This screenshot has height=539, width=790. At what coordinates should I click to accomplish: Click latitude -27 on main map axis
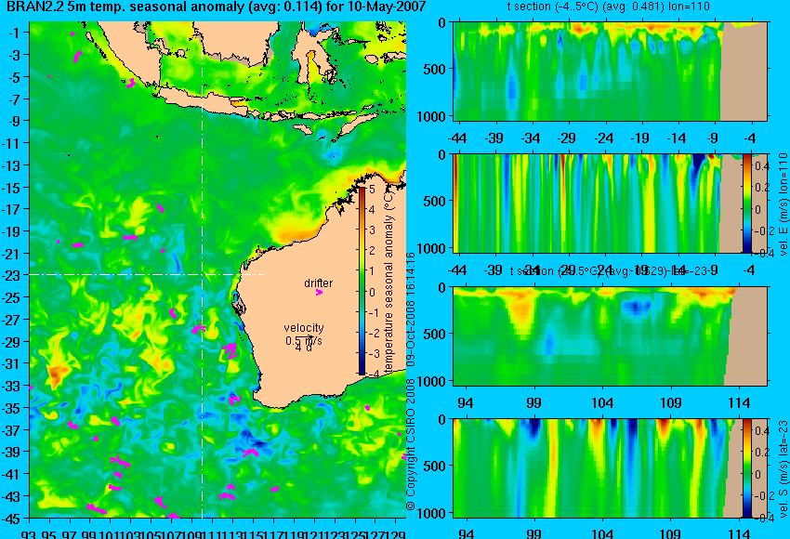click(x=12, y=320)
